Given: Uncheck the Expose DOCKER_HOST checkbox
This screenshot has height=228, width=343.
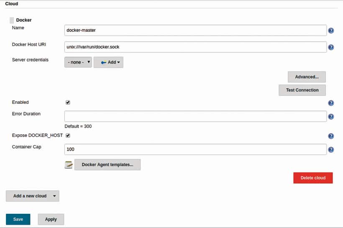Looking at the screenshot, I should [68, 136].
